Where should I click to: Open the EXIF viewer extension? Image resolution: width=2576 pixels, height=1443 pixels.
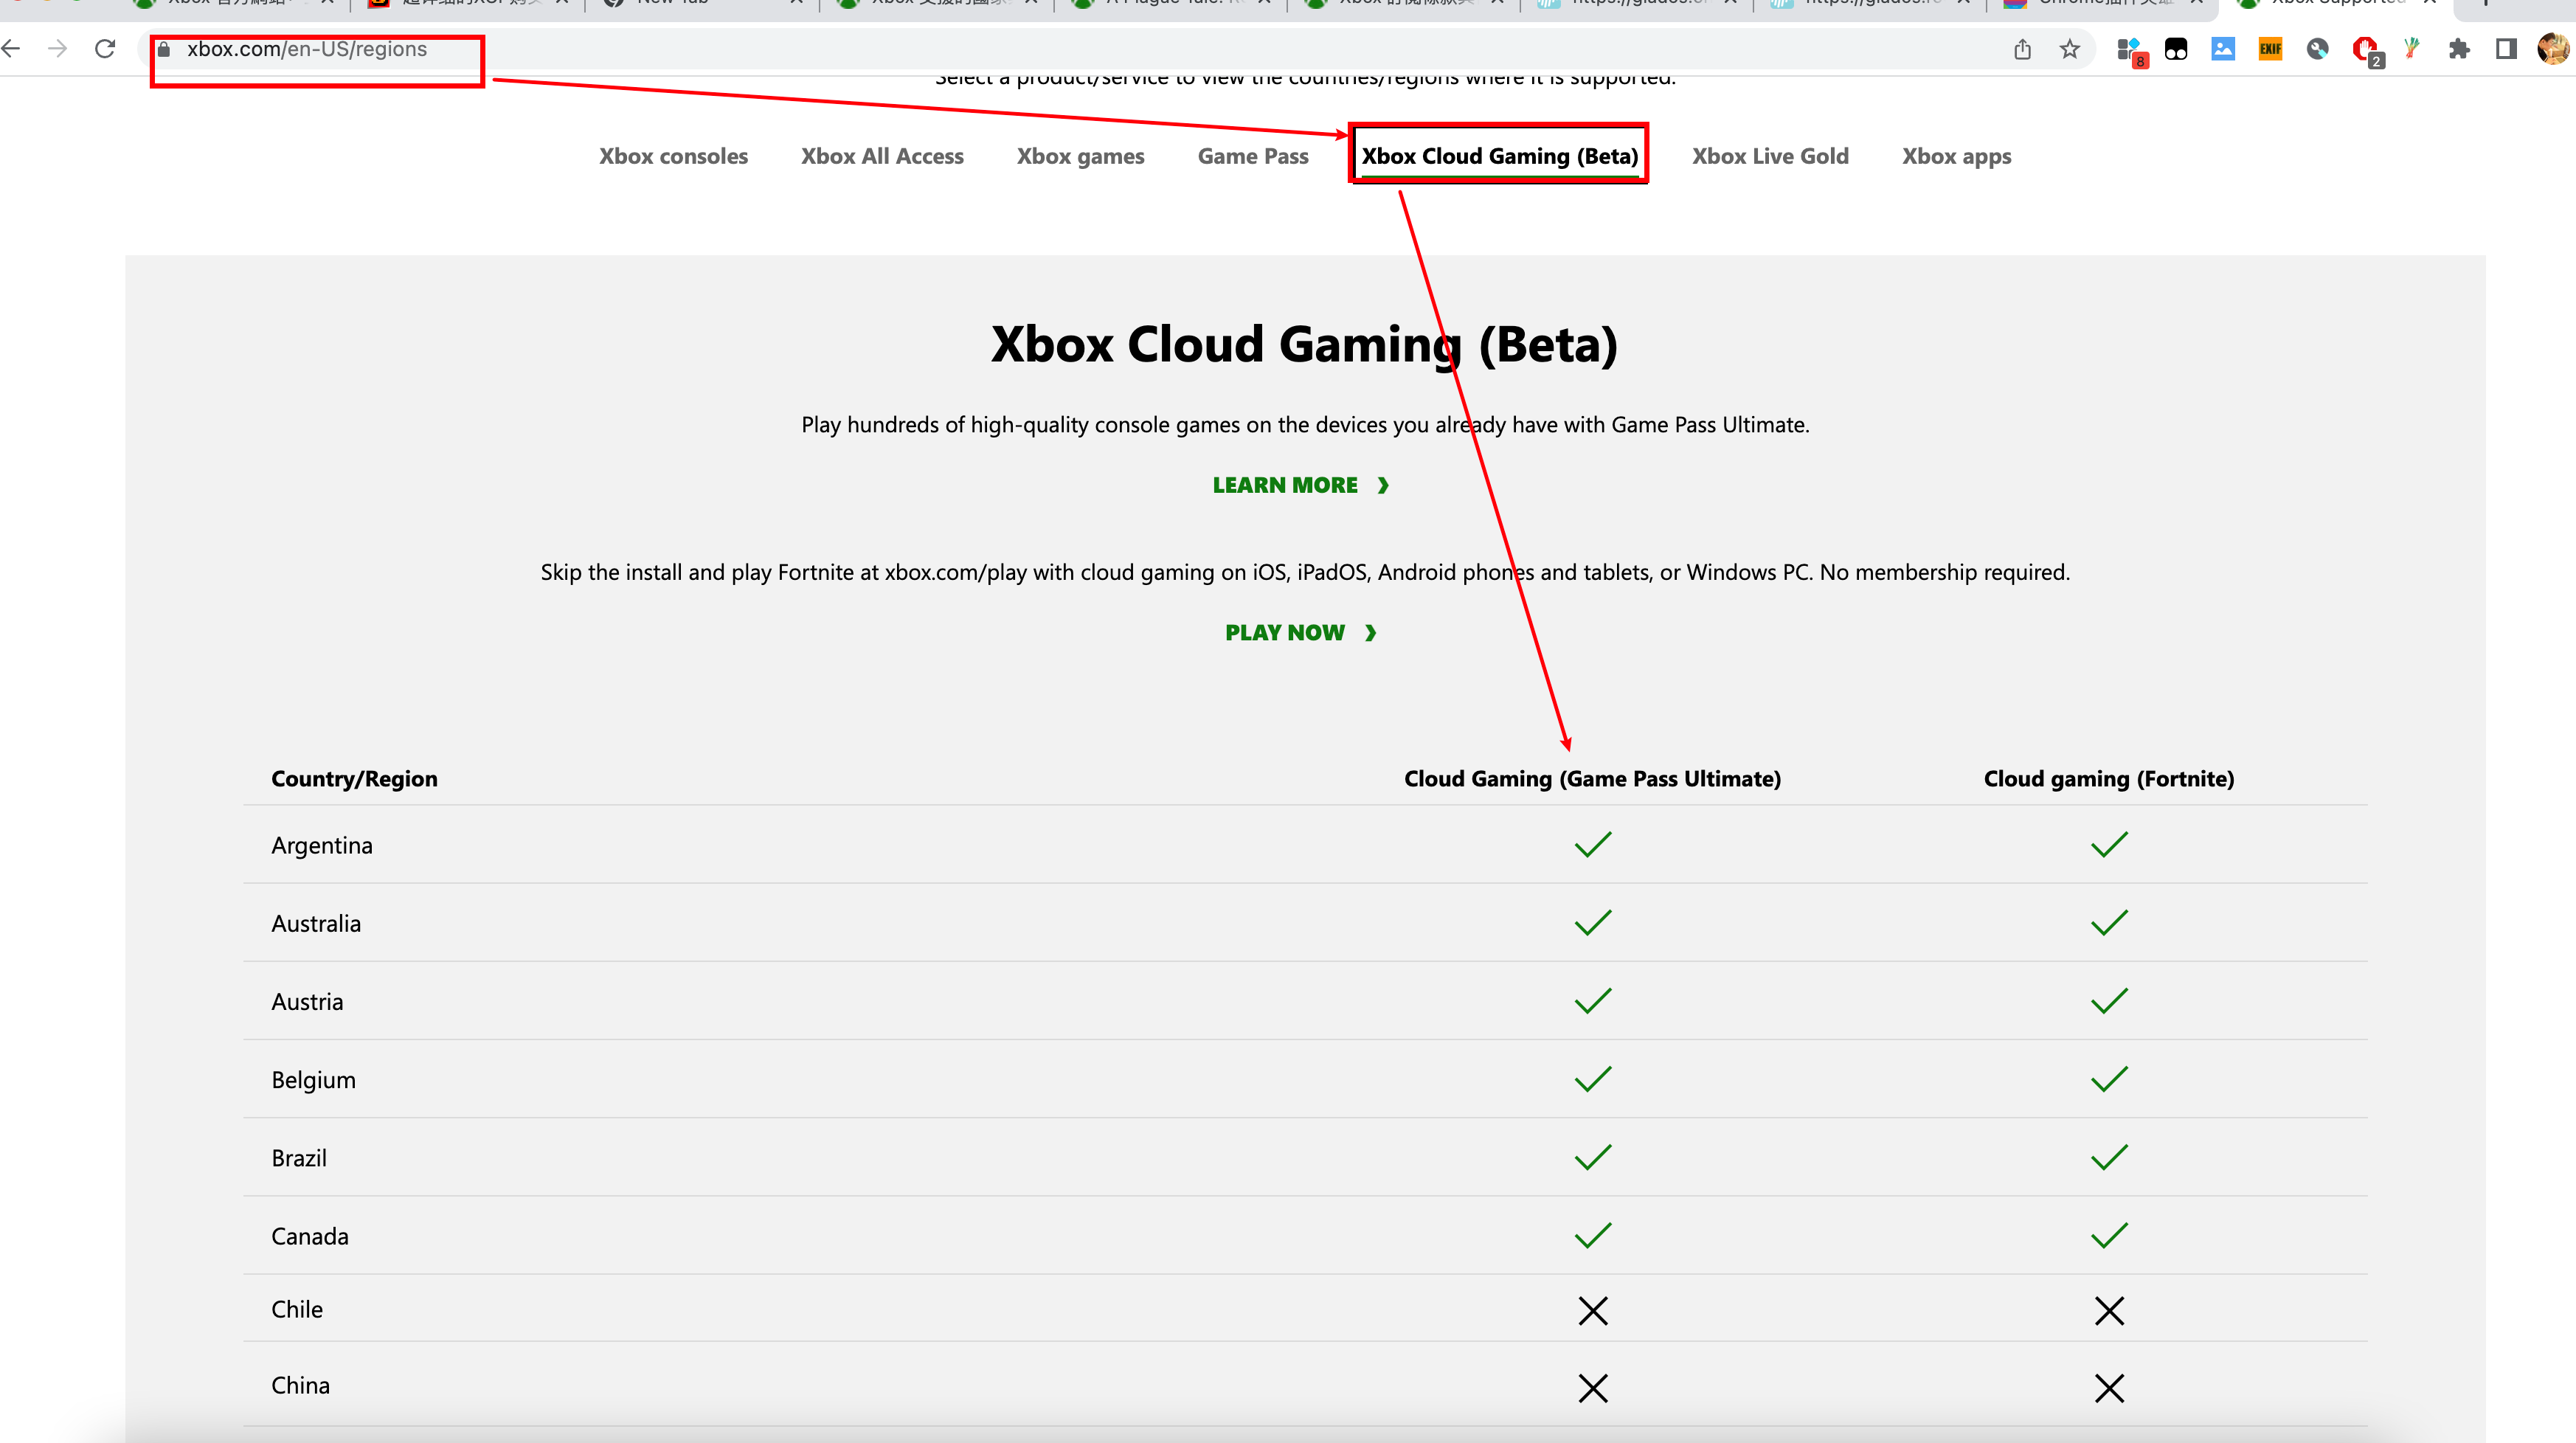pos(2270,49)
